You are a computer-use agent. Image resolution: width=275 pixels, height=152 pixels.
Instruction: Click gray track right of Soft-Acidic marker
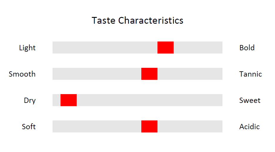190,126
